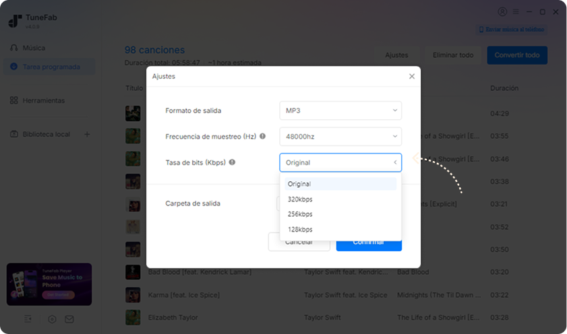Open the Formato de salida dropdown
The image size is (567, 334).
click(340, 110)
